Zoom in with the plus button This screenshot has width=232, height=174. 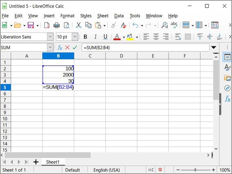pos(213,170)
